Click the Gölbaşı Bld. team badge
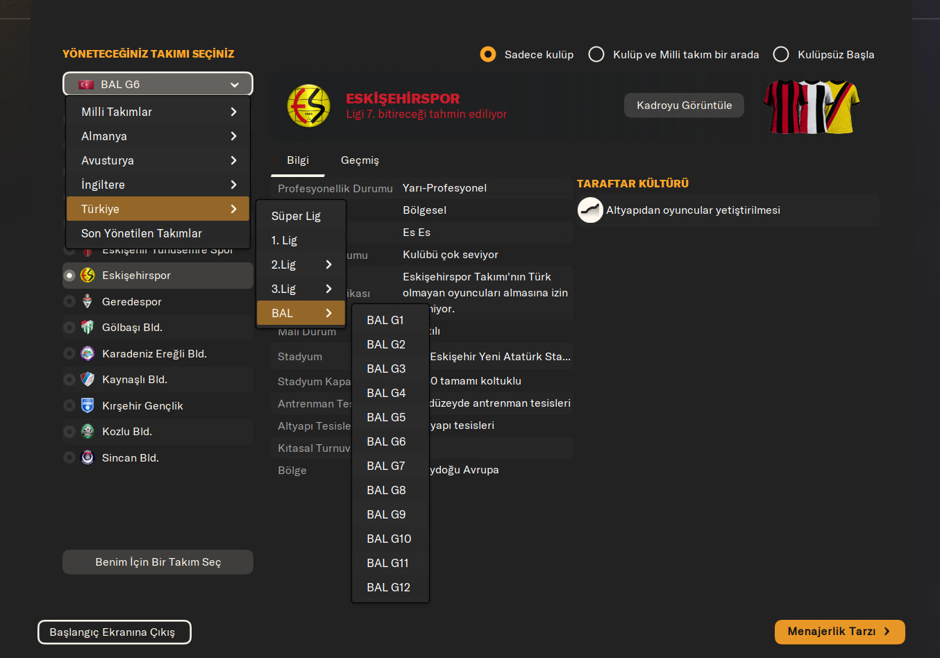Viewport: 940px width, 658px height. coord(87,328)
